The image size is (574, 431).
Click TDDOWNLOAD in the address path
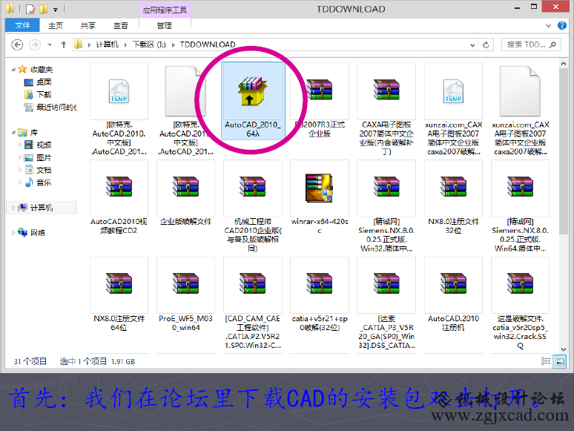tap(207, 45)
